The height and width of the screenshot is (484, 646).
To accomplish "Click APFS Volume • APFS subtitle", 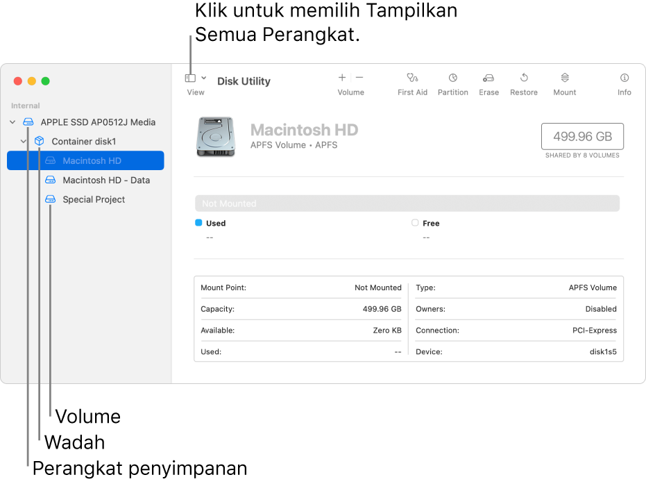I will [x=294, y=145].
